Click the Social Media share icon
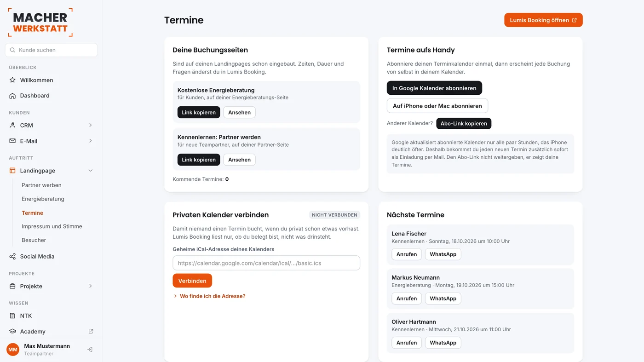 pos(12,256)
